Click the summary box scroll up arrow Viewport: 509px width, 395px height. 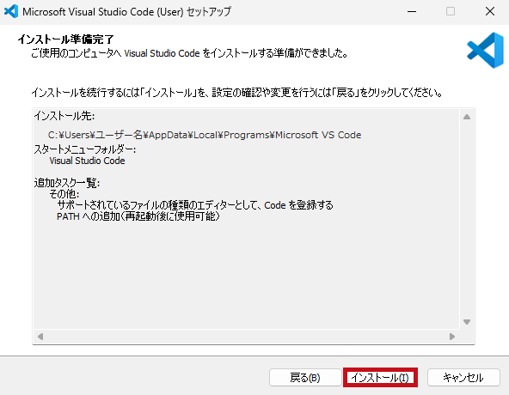tap(467, 117)
